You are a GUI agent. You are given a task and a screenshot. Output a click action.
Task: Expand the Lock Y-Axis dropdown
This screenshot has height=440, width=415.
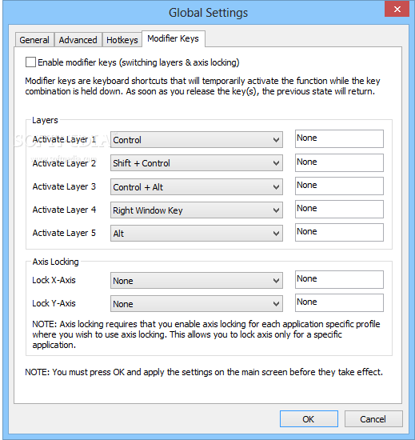[196, 304]
